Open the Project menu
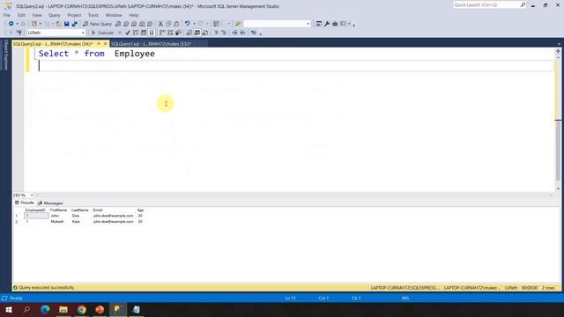 pos(74,15)
